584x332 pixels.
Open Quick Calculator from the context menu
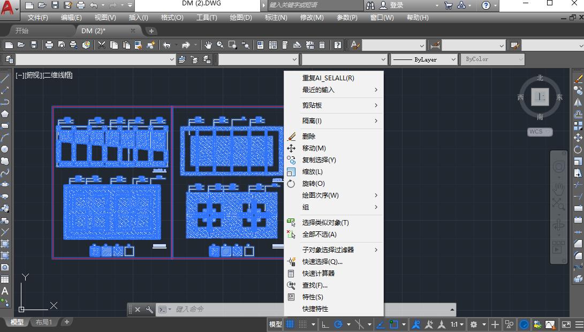[318, 274]
